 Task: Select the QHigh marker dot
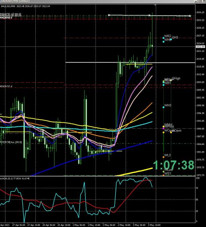coord(171,80)
